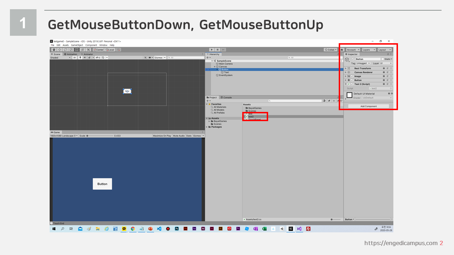Select the Rotate tool in Unity toolbar

[x=65, y=50]
